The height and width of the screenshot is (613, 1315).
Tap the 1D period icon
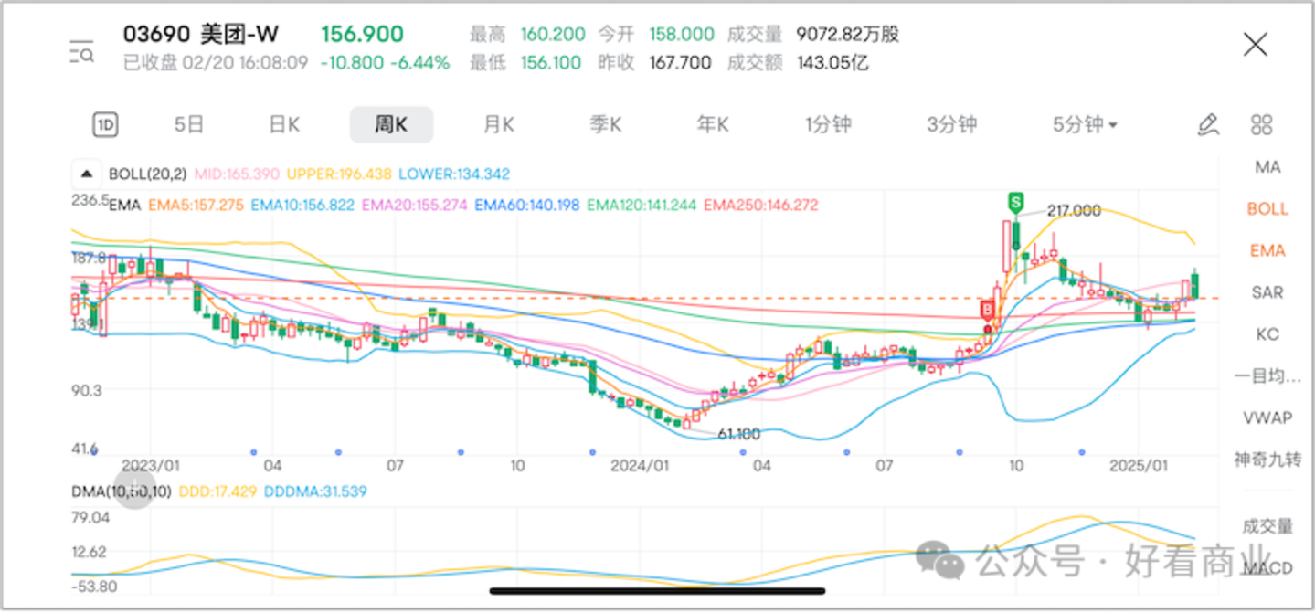tap(106, 125)
